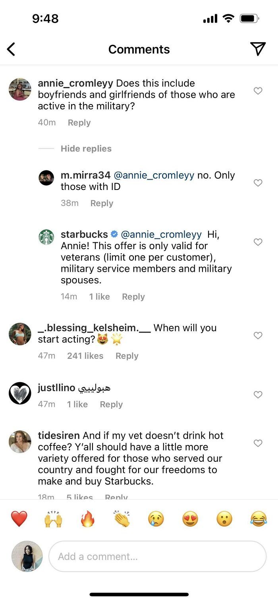The height and width of the screenshot is (602, 278).
Task: Reply to the starbucks comment
Action: (x=133, y=296)
